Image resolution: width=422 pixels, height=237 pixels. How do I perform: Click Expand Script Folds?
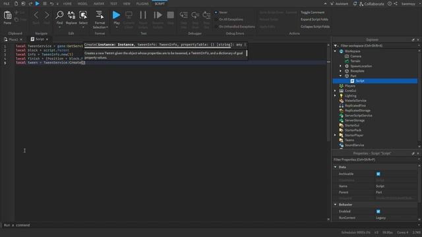(315, 19)
